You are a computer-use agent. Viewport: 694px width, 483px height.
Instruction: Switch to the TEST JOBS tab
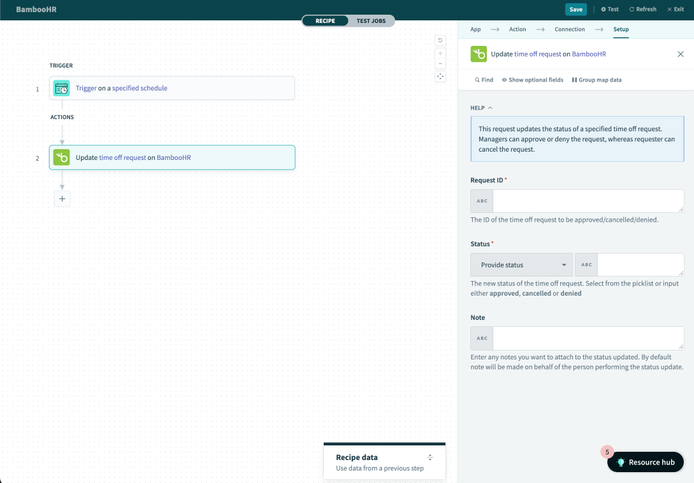[371, 20]
